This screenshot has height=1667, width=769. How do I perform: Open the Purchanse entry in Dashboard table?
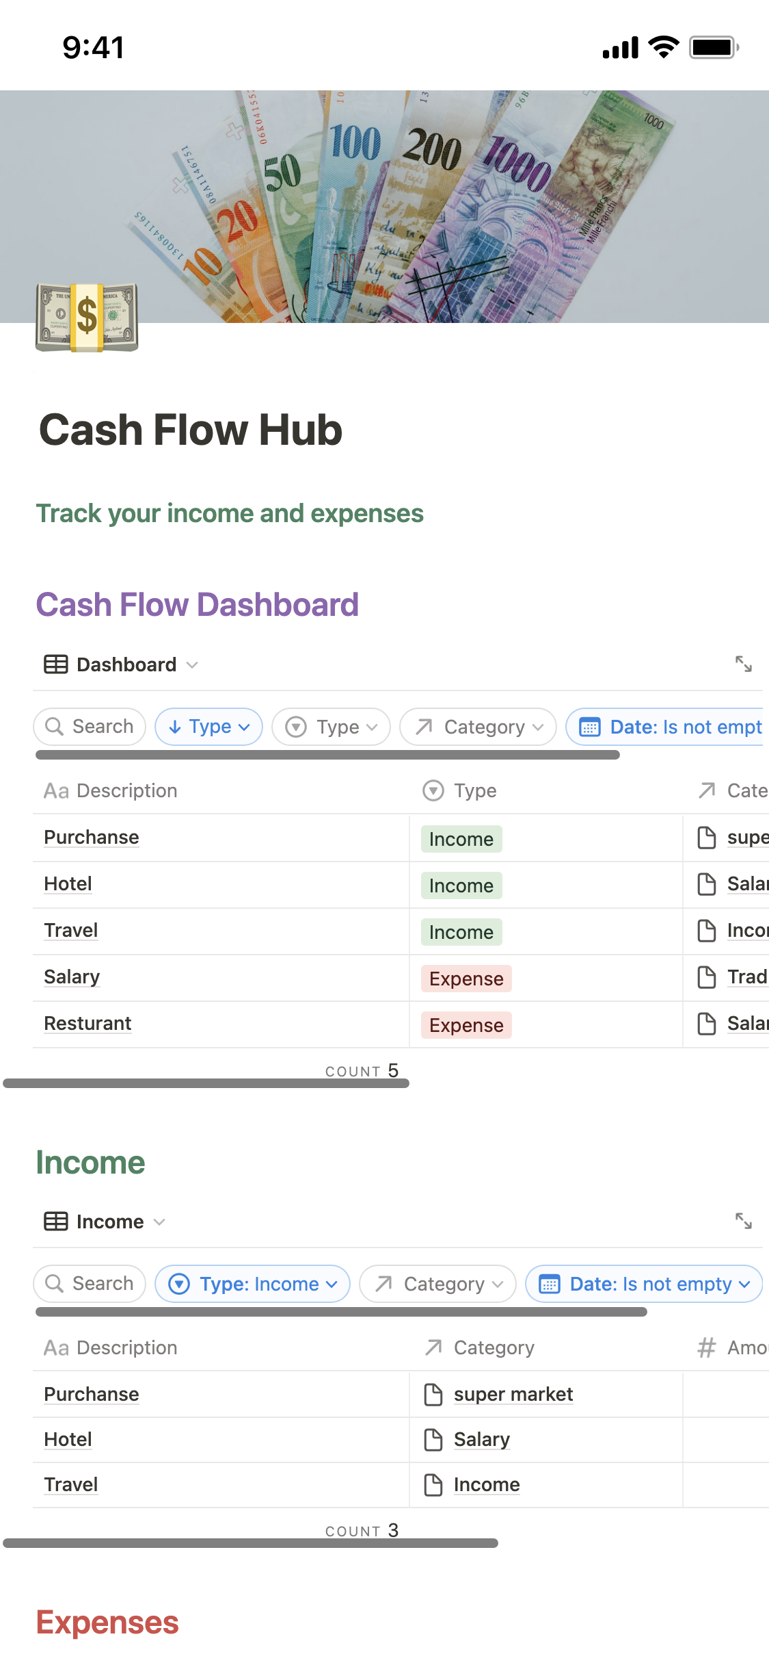(92, 838)
